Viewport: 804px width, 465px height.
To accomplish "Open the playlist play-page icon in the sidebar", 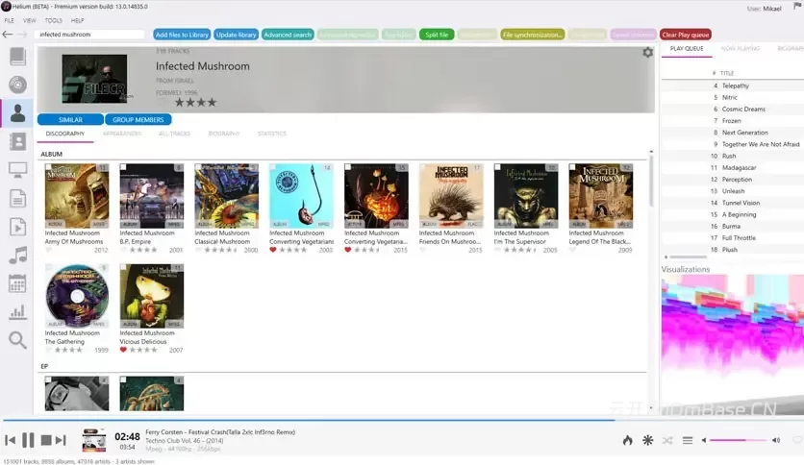I will [x=17, y=227].
